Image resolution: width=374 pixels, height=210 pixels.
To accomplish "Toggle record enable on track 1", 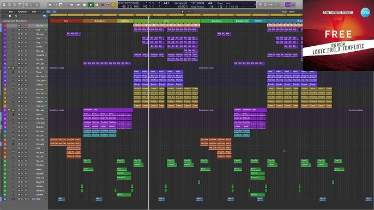I will [26, 26].
